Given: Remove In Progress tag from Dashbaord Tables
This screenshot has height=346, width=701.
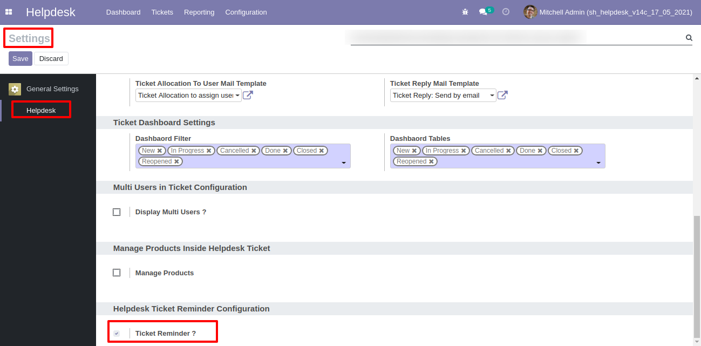Looking at the screenshot, I should click(x=464, y=151).
